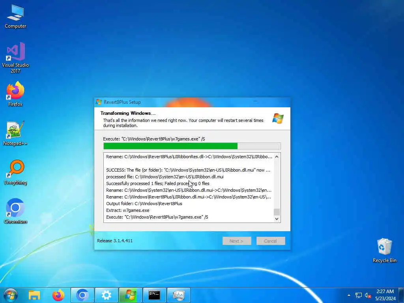Click the Cancel button in setup

271,241
